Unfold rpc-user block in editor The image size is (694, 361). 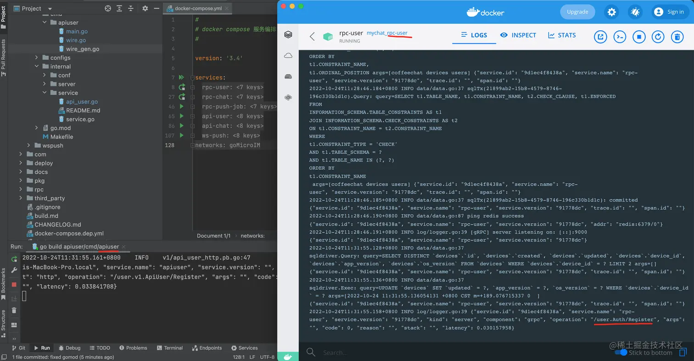(193, 87)
